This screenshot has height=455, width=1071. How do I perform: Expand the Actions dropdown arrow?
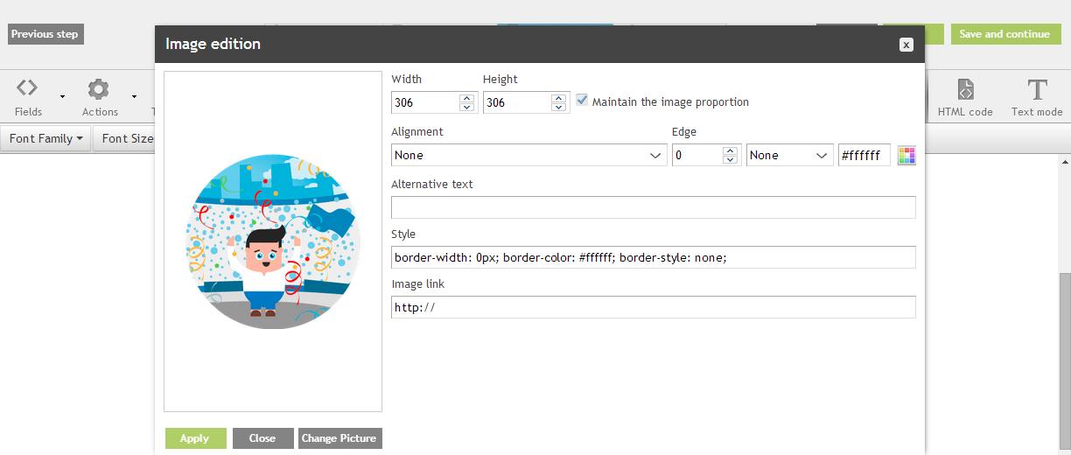(x=134, y=96)
